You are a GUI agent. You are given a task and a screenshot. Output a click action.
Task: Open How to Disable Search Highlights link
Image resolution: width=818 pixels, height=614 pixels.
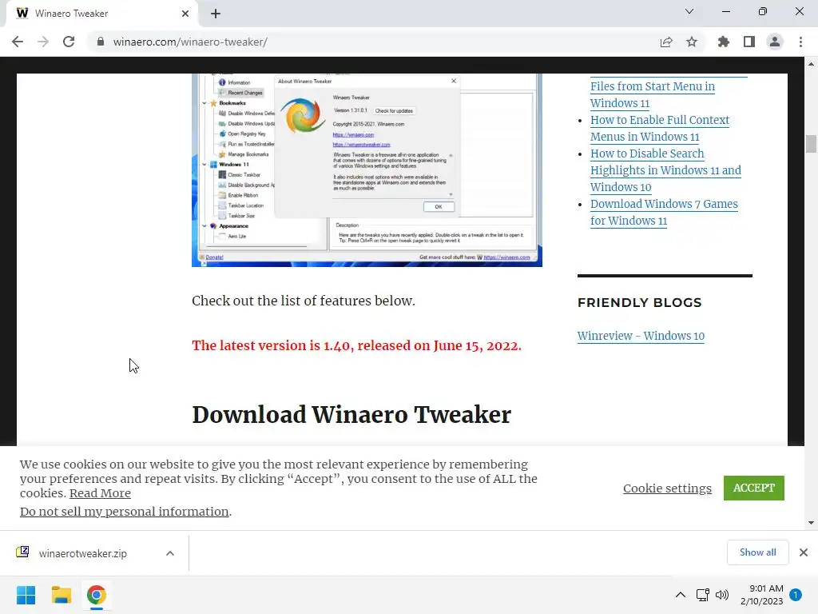[x=665, y=170]
